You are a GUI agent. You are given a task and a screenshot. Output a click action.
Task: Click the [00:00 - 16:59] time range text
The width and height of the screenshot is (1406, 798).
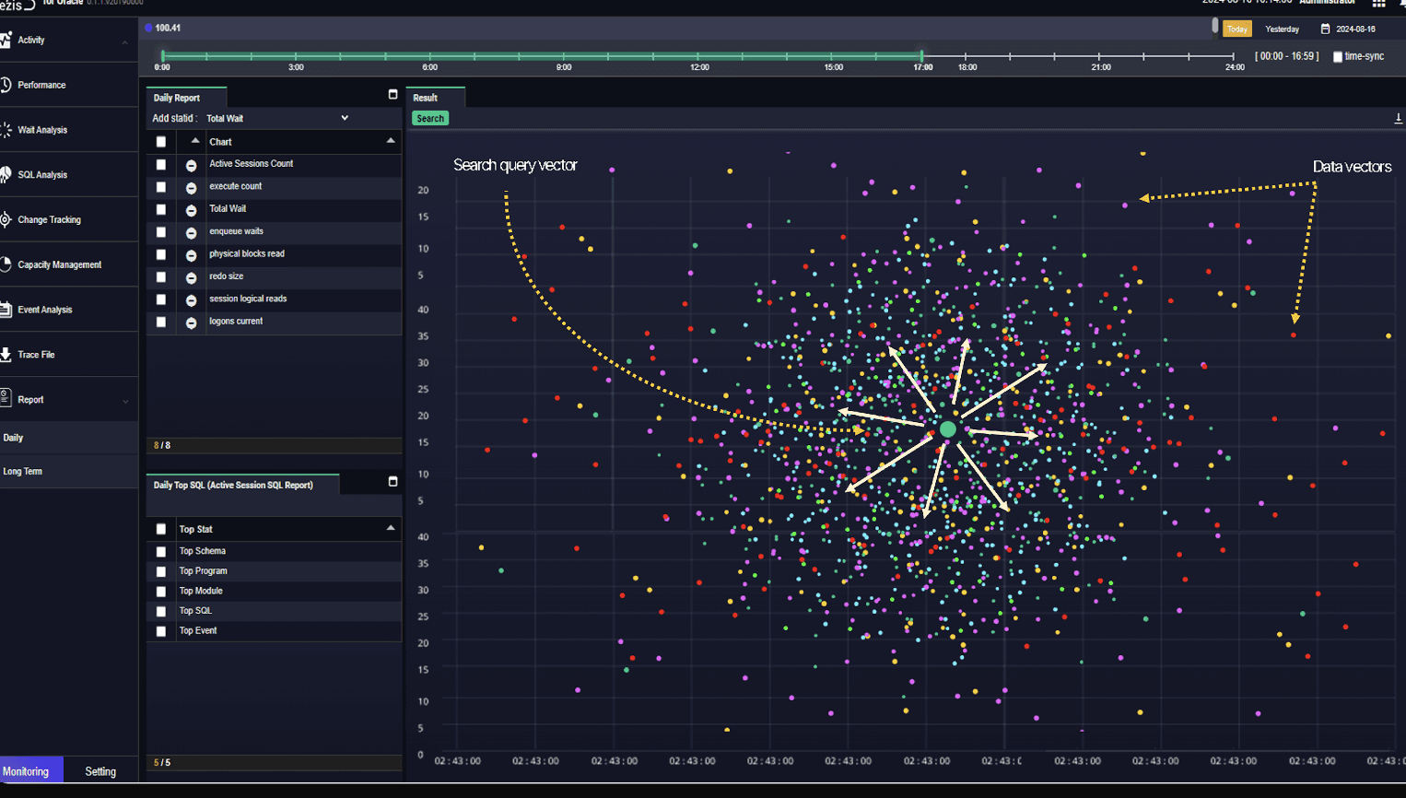tap(1286, 57)
